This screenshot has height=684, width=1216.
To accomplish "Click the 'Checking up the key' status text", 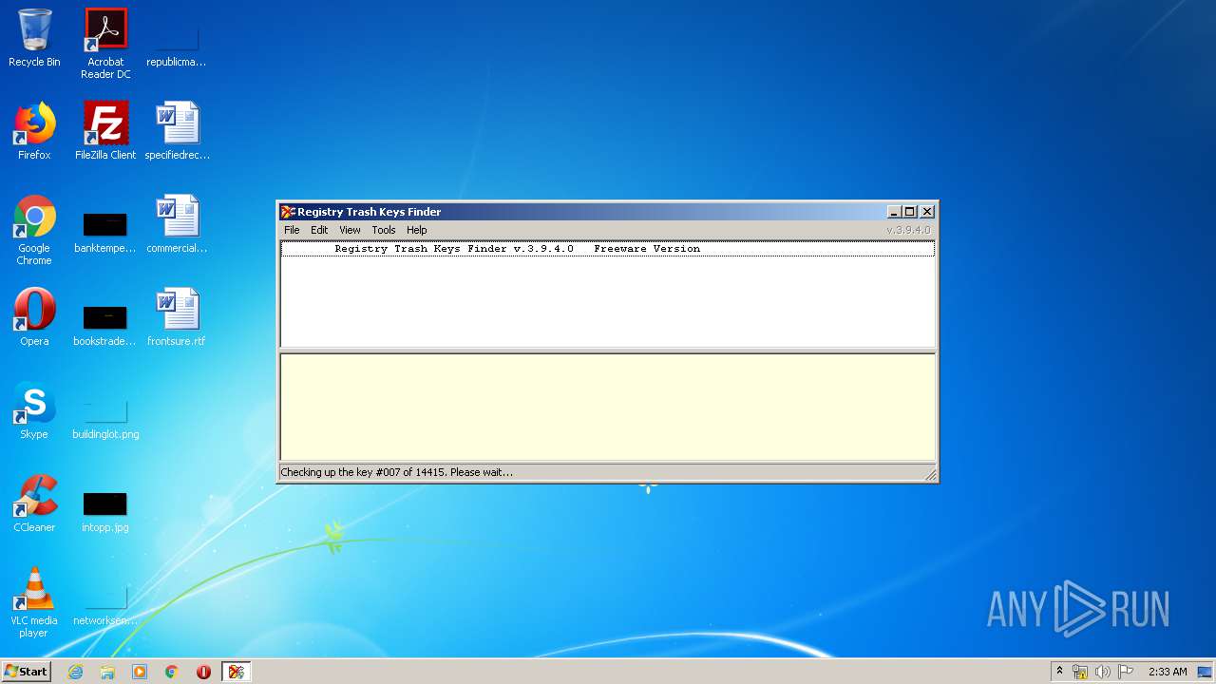I will tap(396, 472).
